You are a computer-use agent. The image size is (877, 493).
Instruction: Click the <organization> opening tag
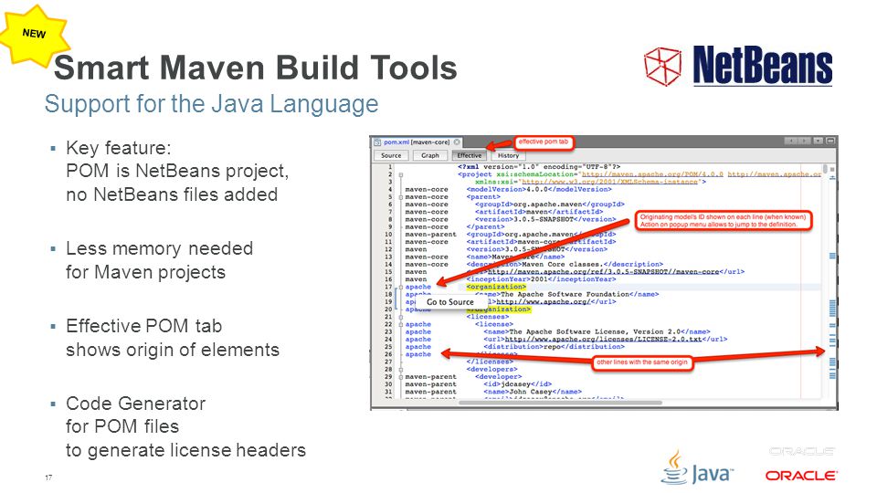(x=496, y=287)
